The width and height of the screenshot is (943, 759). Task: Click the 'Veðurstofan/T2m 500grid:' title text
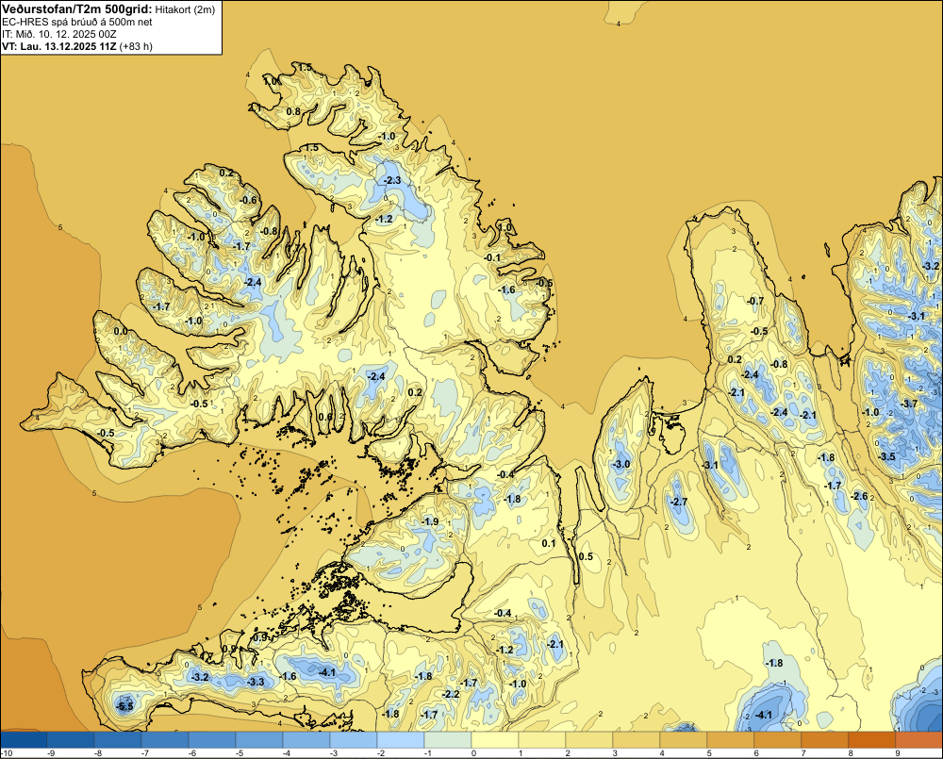[77, 9]
